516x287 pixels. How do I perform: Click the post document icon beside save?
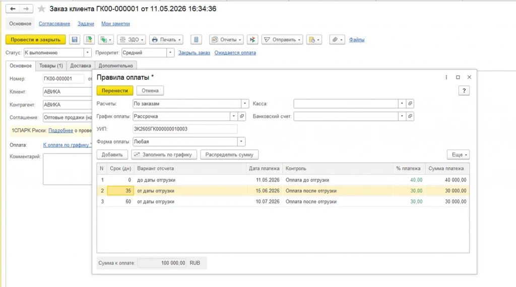(89, 39)
